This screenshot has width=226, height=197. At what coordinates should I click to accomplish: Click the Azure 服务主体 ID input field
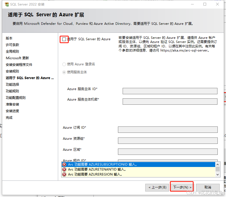[x=170, y=91]
